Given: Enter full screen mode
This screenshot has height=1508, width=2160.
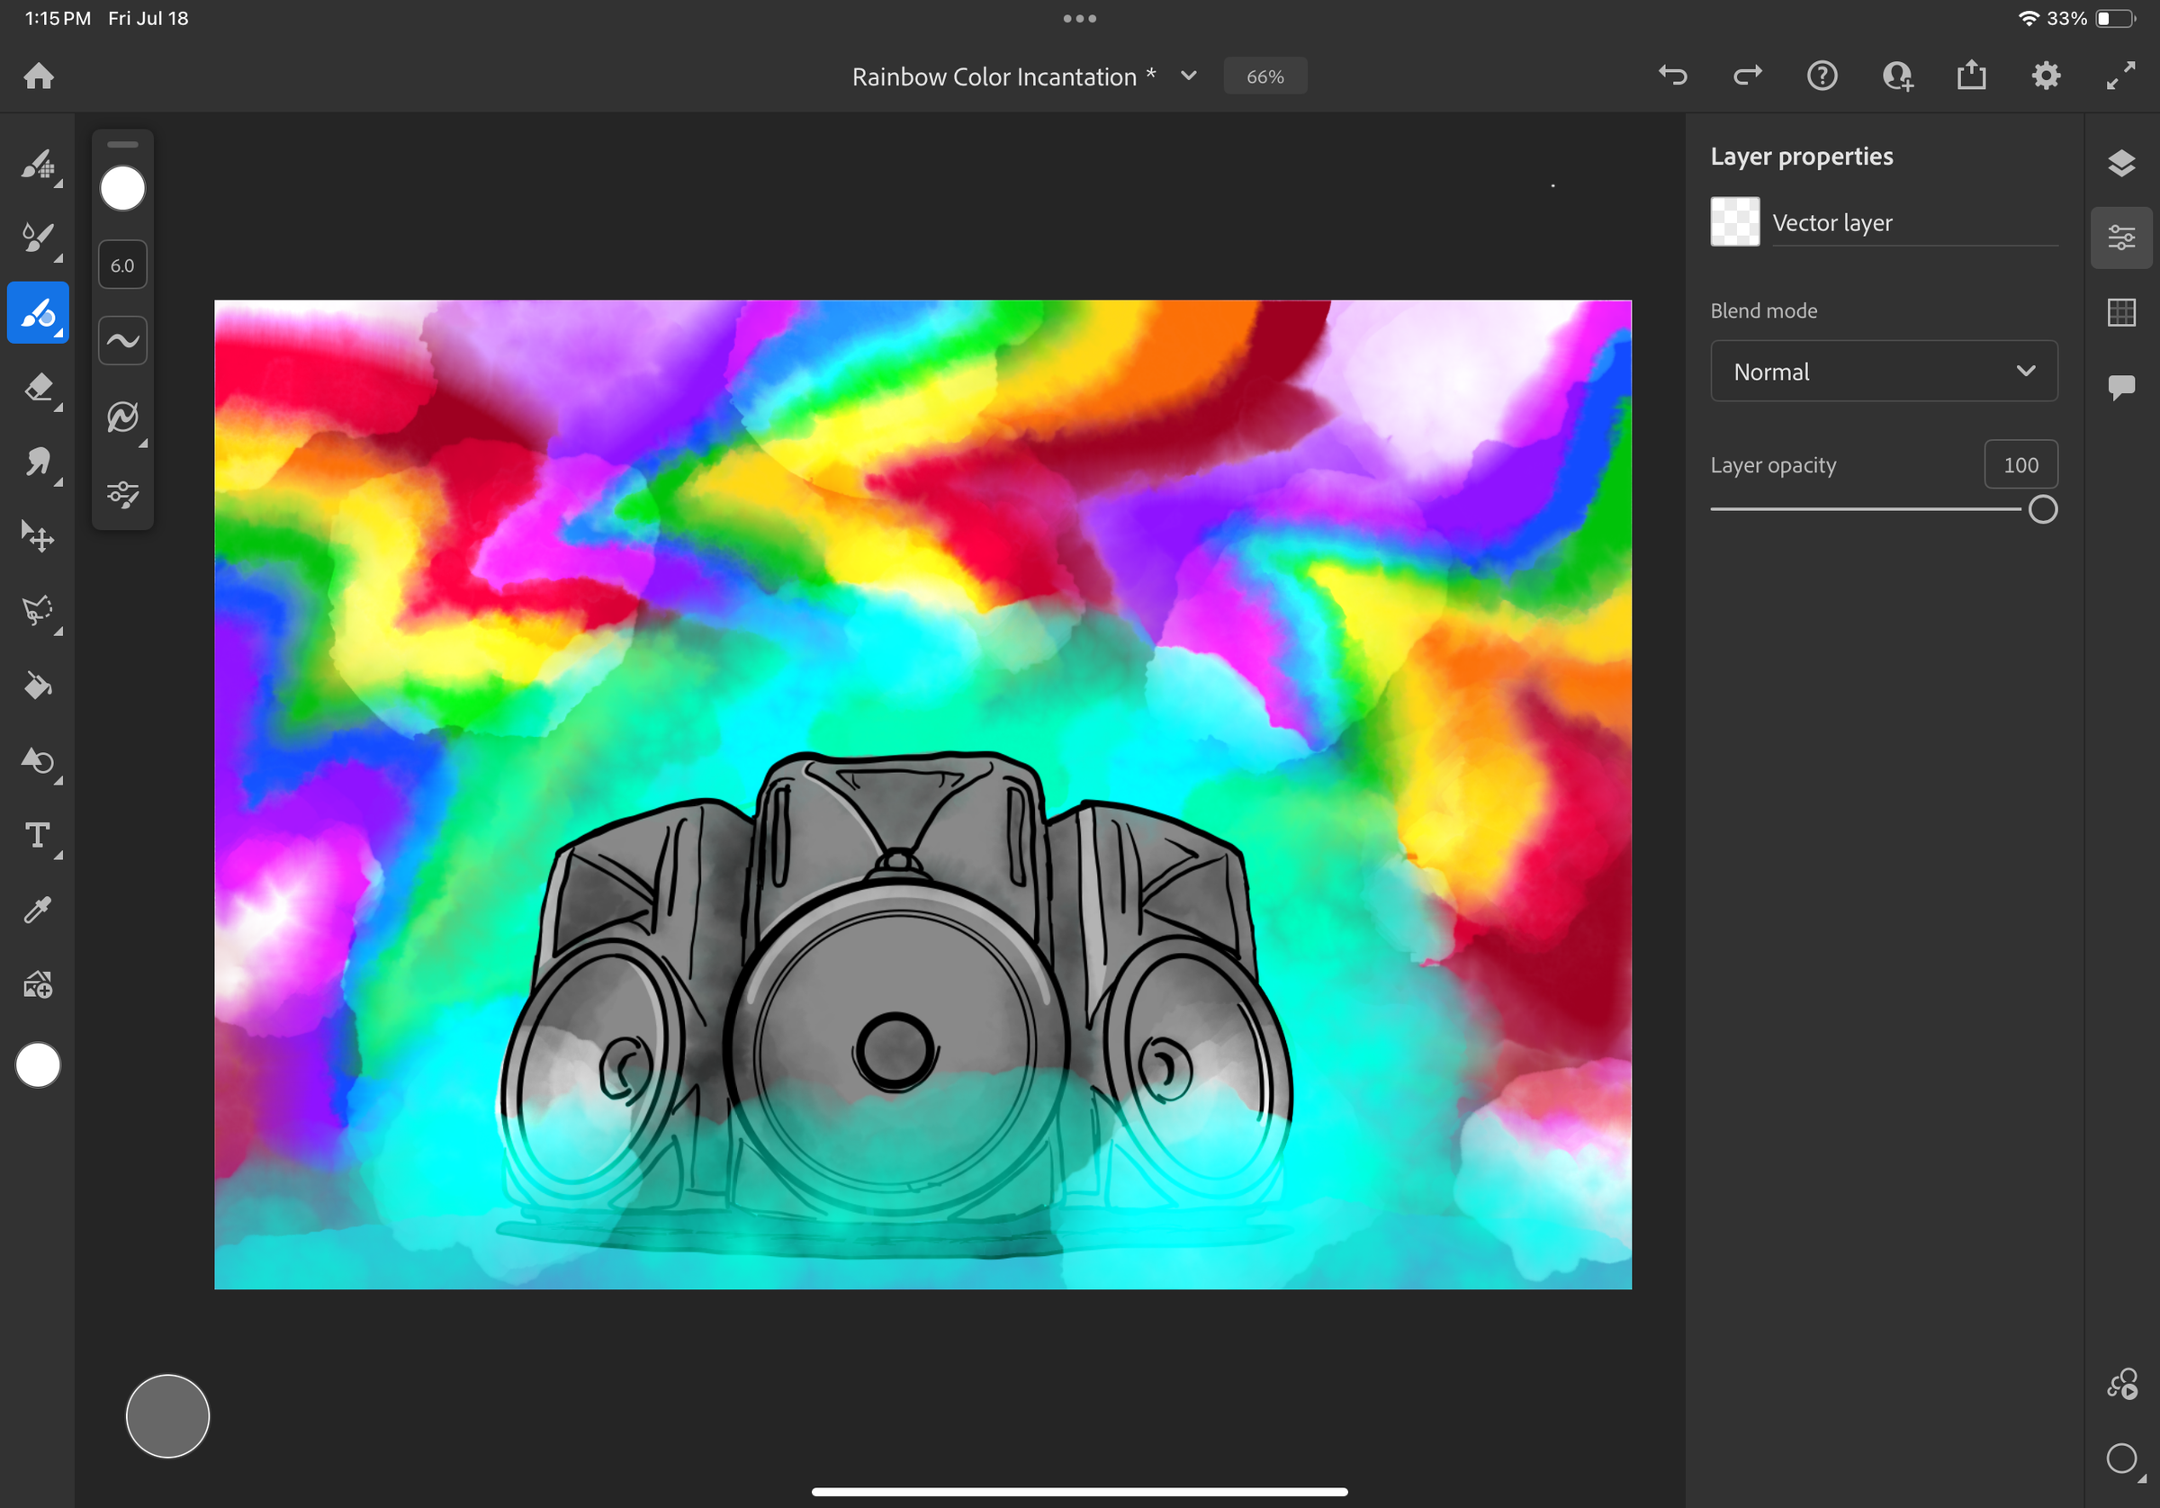Looking at the screenshot, I should [2120, 76].
